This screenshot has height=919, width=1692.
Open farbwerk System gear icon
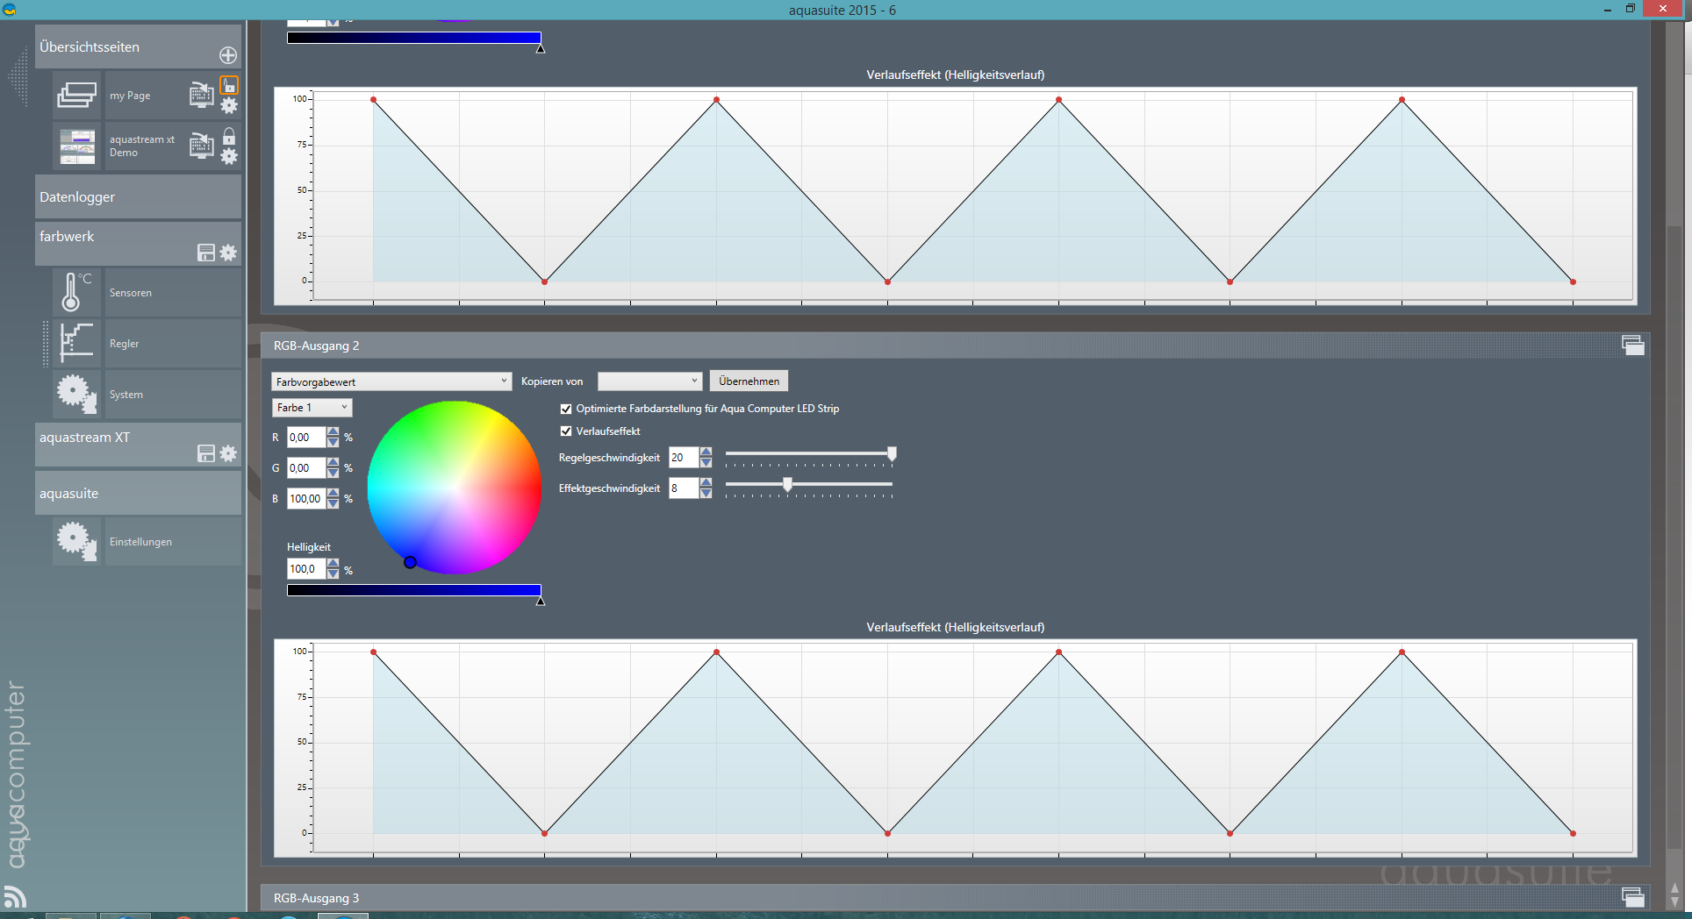[76, 394]
